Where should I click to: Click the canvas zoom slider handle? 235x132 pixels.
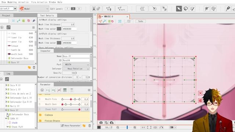pos(127,127)
